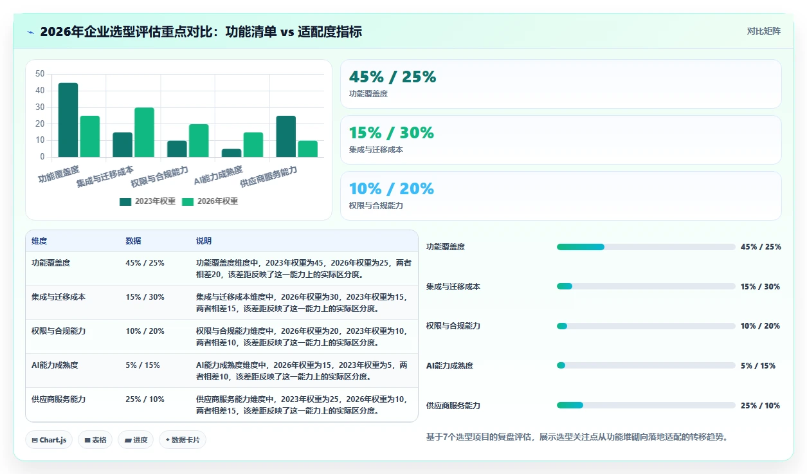The image size is (807, 474).
Task: Click the 集成与迁移成本 progress bar
Action: coord(646,287)
